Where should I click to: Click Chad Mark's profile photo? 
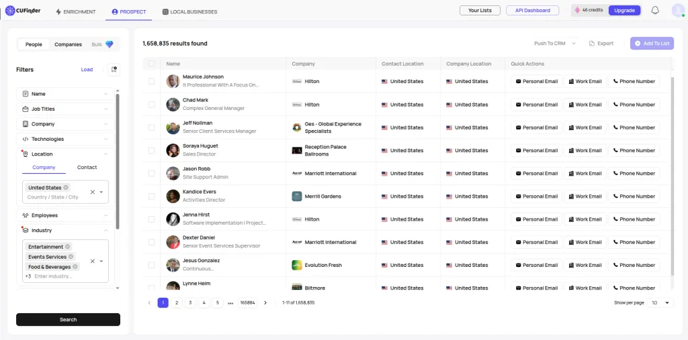pos(173,104)
